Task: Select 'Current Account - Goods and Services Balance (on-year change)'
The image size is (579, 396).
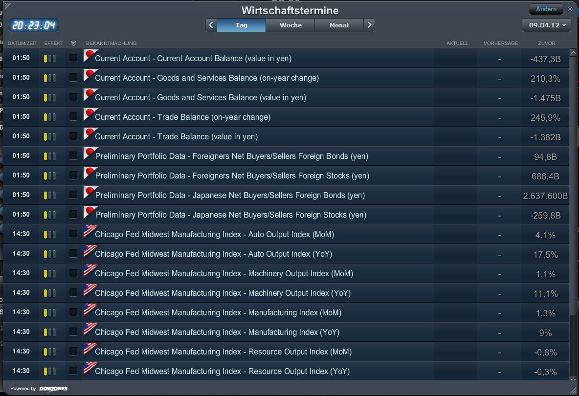Action: 207,78
